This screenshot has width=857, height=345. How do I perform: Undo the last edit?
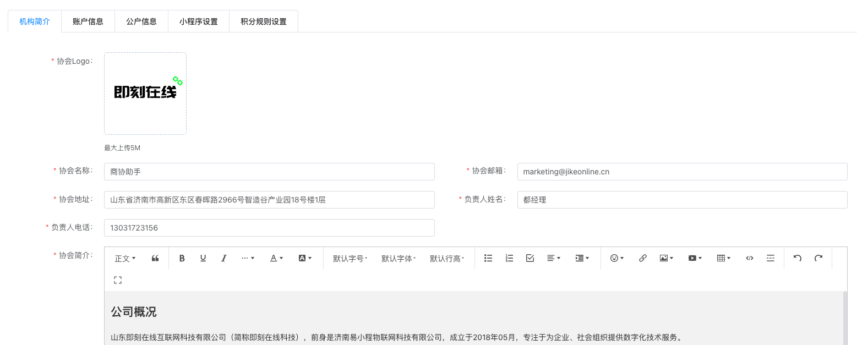pos(798,258)
